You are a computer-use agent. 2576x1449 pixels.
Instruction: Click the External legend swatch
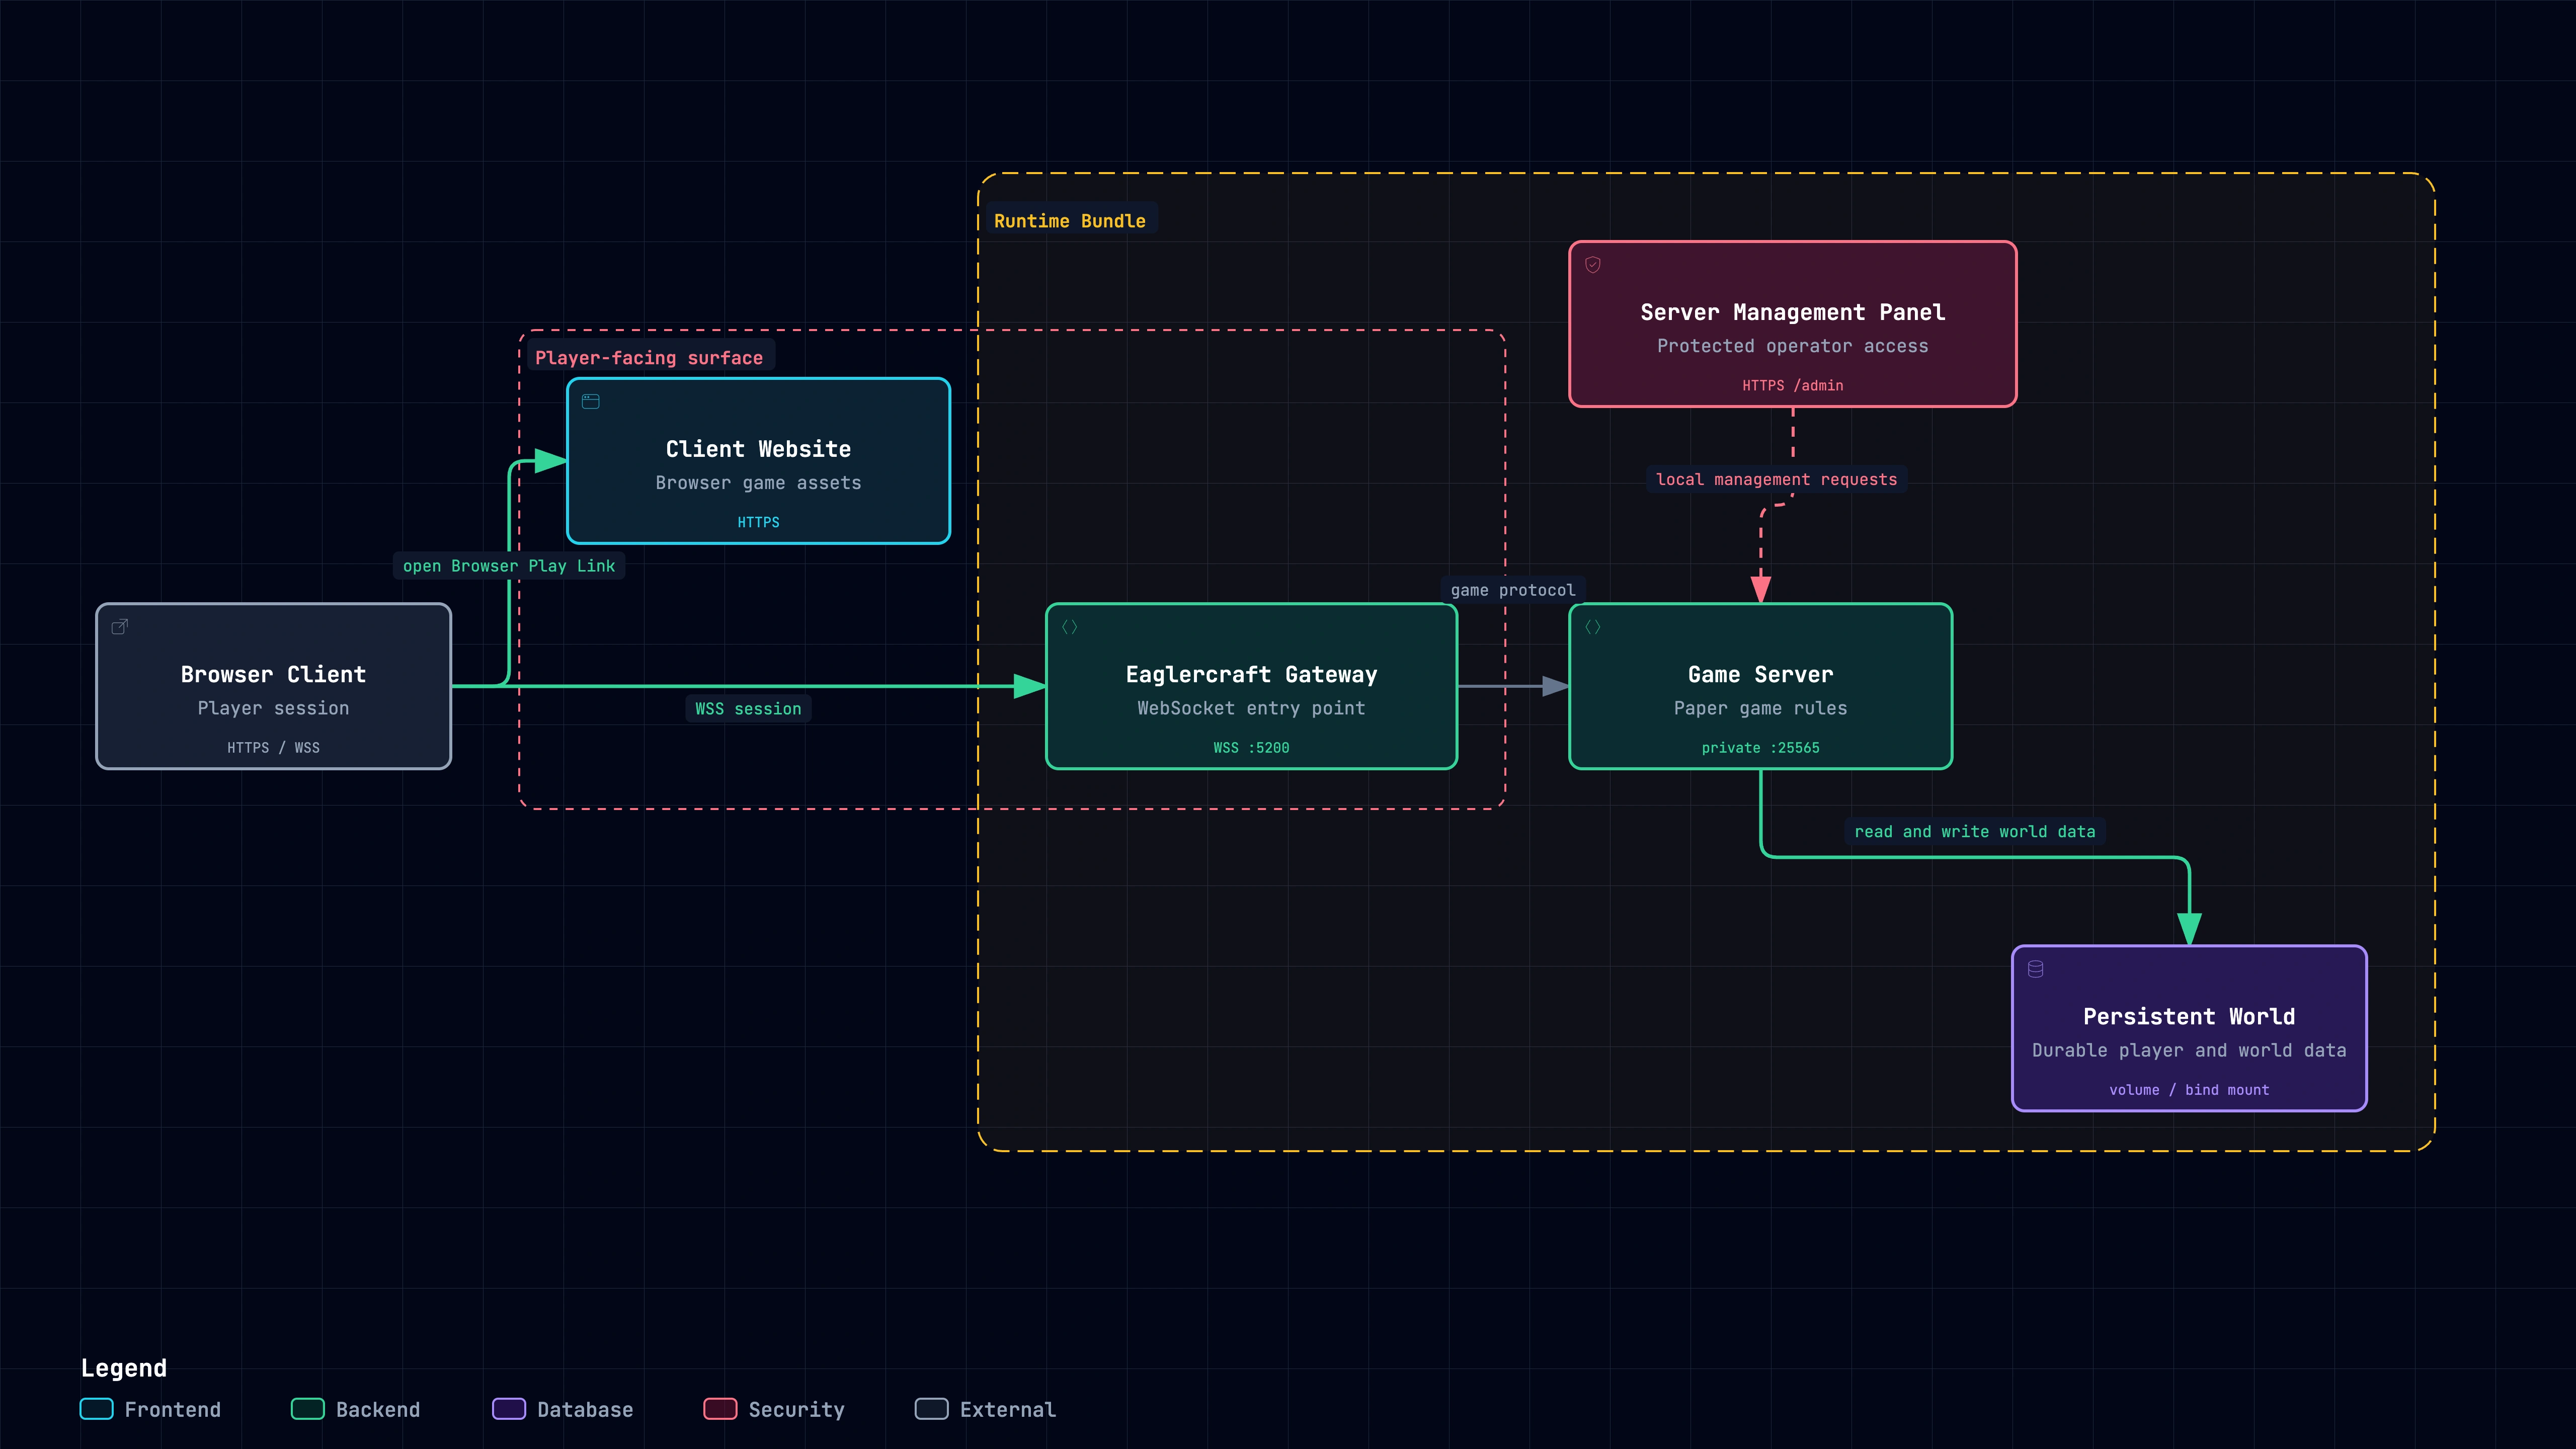point(932,1409)
